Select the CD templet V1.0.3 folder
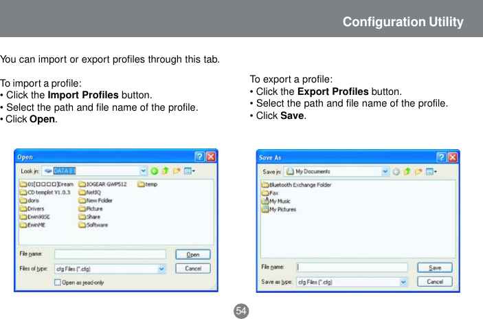Screen dimensions: 483x319 (x=45, y=192)
